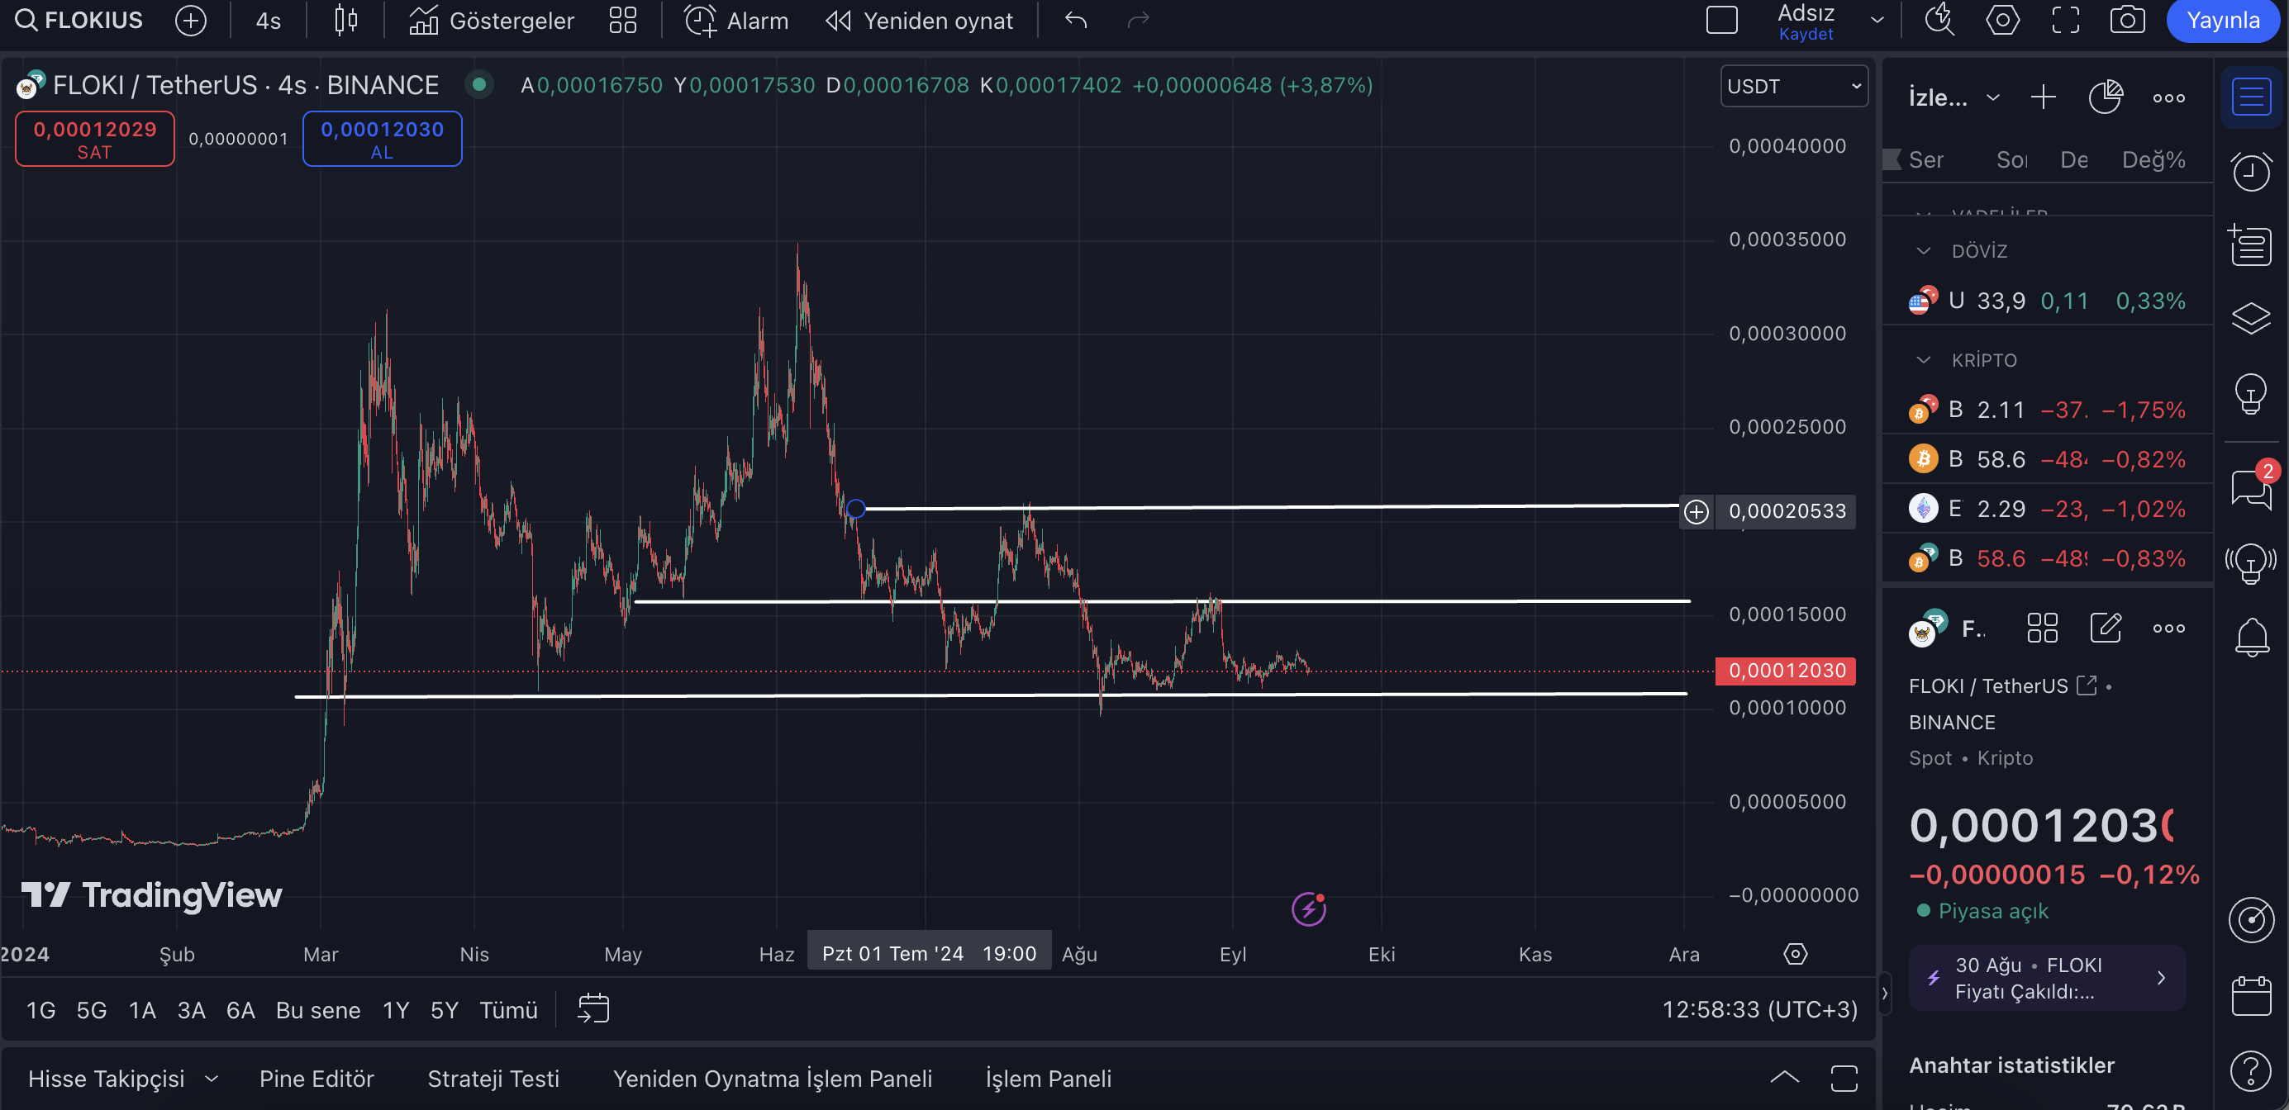
Task: Enter fullscreen mode
Action: [2065, 21]
